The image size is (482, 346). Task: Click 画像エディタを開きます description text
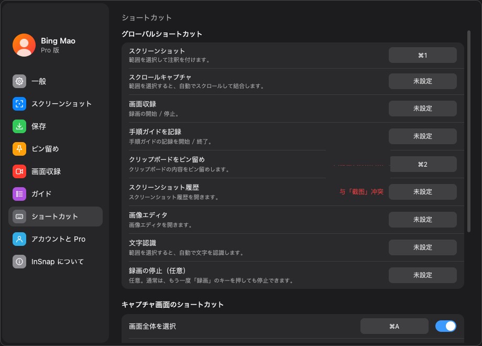161,225
